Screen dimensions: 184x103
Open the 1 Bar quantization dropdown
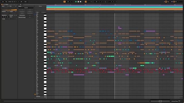[26, 2]
